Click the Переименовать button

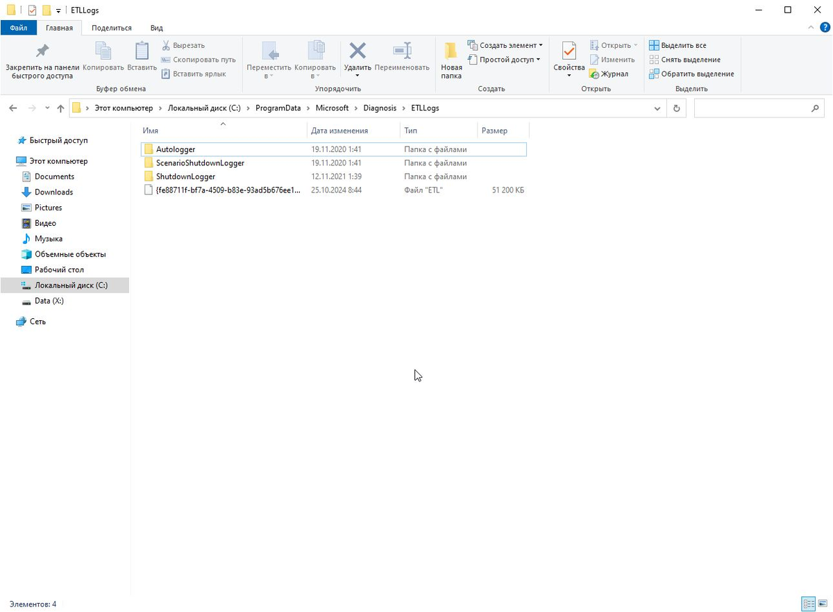pyautogui.click(x=402, y=57)
